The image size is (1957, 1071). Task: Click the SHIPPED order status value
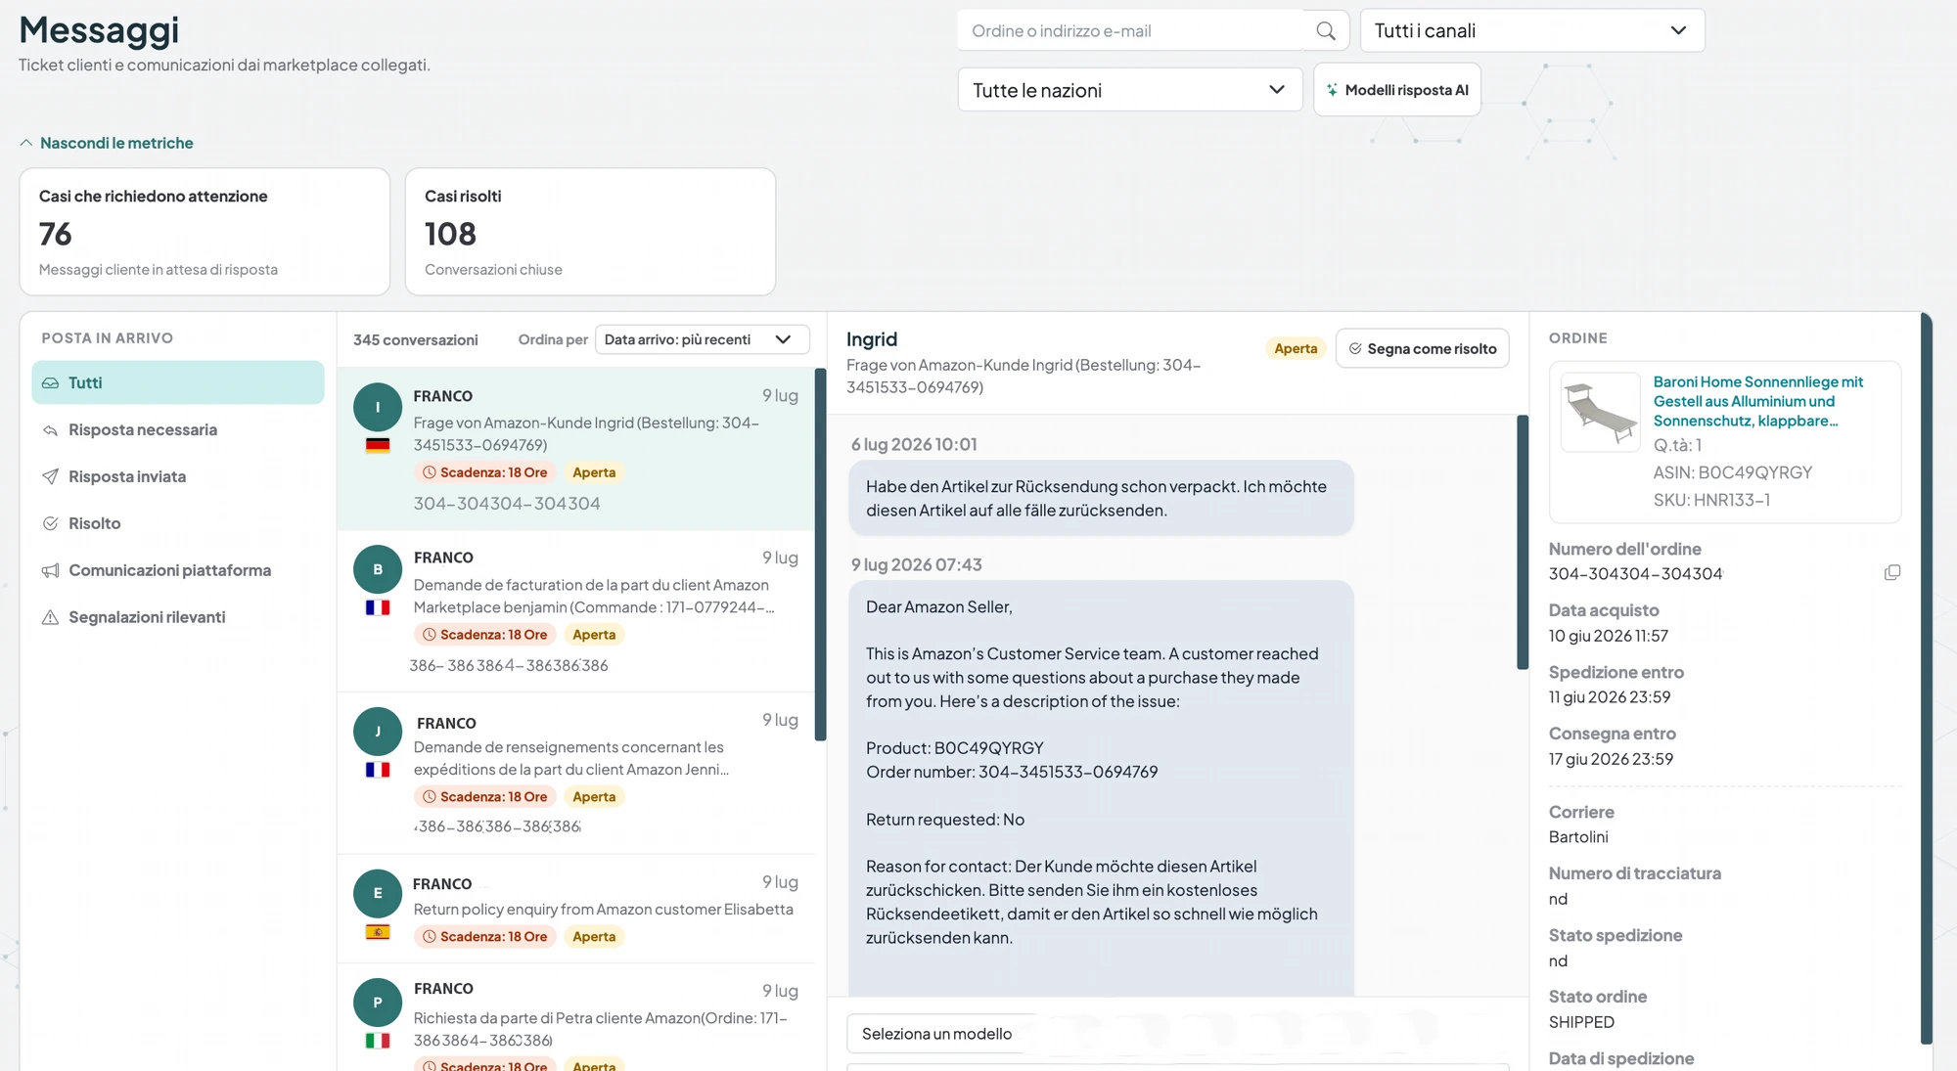pyautogui.click(x=1581, y=1022)
